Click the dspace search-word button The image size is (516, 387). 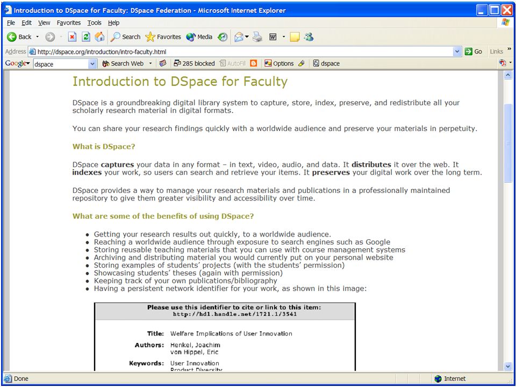click(x=326, y=63)
